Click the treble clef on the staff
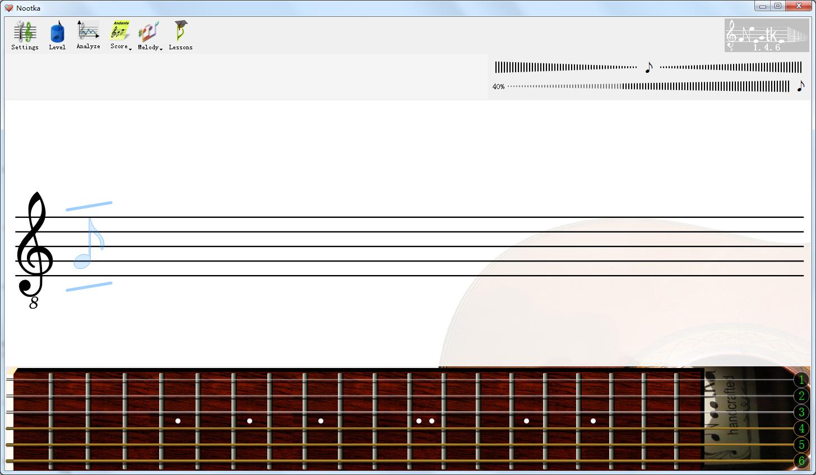This screenshot has width=816, height=475. pos(35,246)
